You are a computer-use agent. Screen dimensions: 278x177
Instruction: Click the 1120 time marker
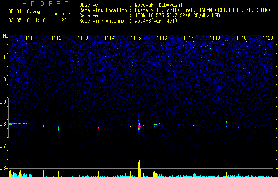268,38
